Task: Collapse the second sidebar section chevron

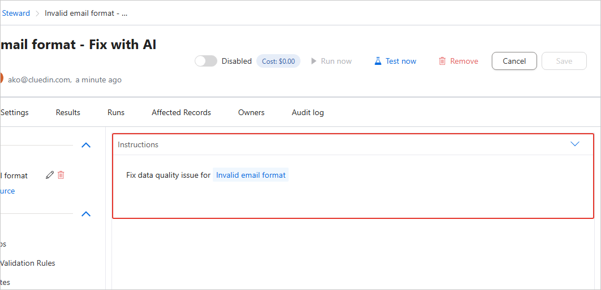Action: tap(86, 214)
